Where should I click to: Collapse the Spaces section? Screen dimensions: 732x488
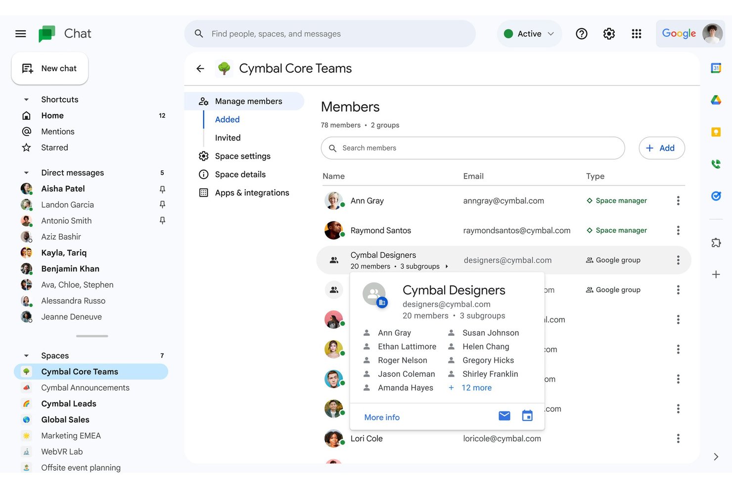(x=26, y=355)
